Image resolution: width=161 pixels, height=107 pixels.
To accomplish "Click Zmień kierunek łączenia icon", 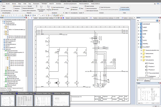I will 85,9.
